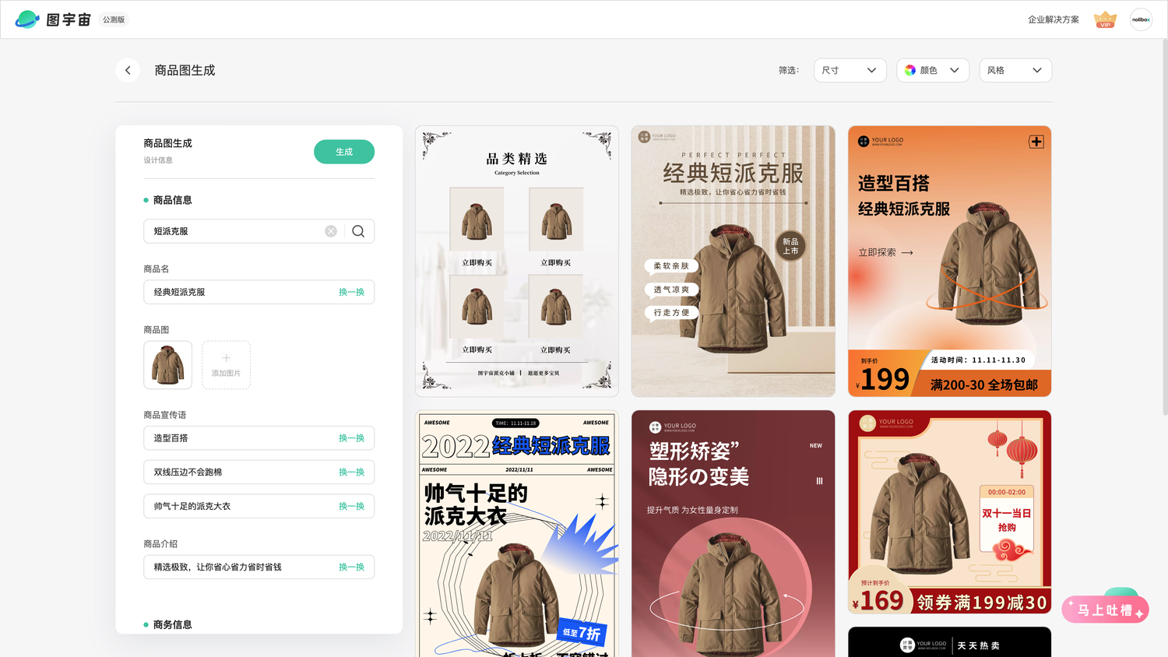This screenshot has width=1168, height=657.
Task: Click the 经典短派克服 product name field
Action: click(x=259, y=292)
